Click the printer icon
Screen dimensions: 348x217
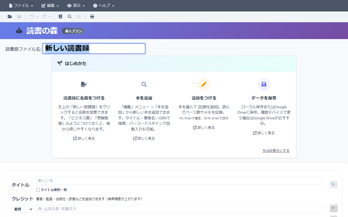(92, 17)
